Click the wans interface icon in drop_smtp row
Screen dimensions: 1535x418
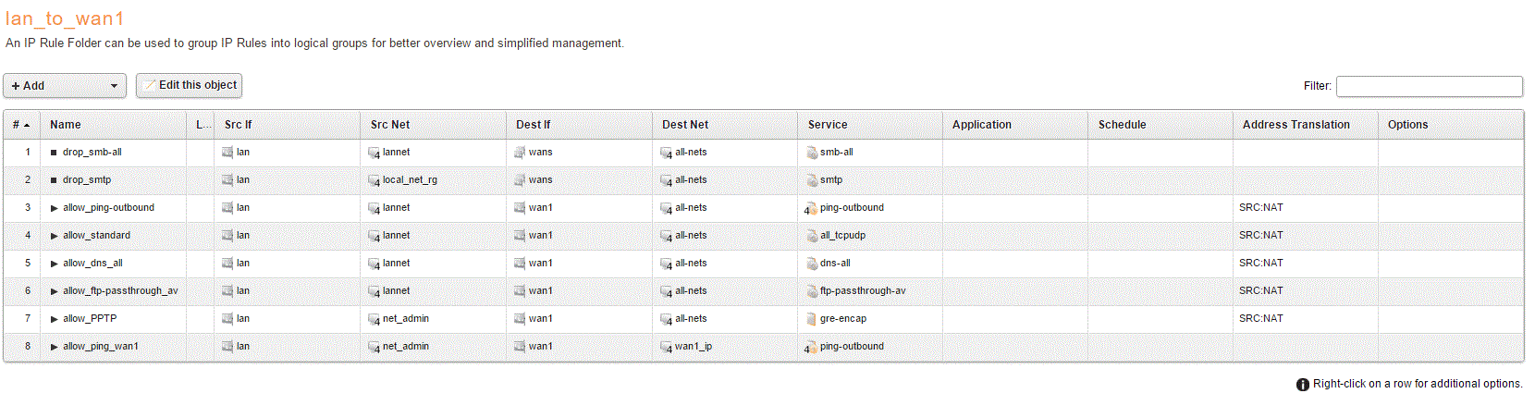[x=520, y=180]
